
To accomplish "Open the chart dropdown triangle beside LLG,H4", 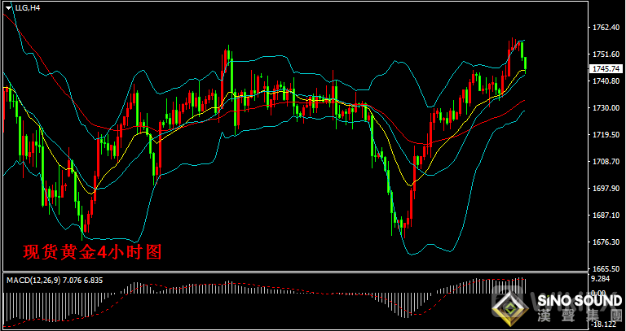I will [x=7, y=7].
